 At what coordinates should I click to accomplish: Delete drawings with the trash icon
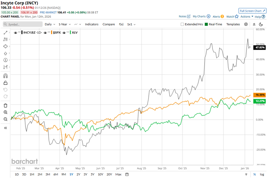pyautogui.click(x=5, y=105)
